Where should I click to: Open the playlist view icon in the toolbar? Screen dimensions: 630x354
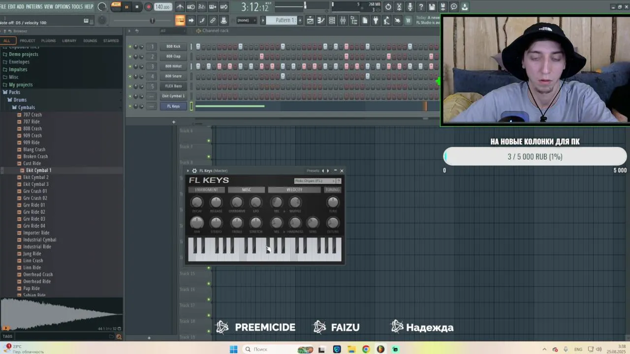coord(310,20)
